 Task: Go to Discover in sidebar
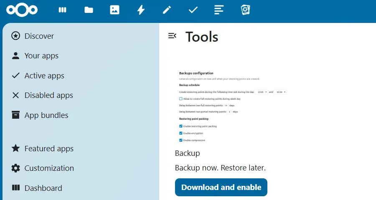pyautogui.click(x=39, y=36)
